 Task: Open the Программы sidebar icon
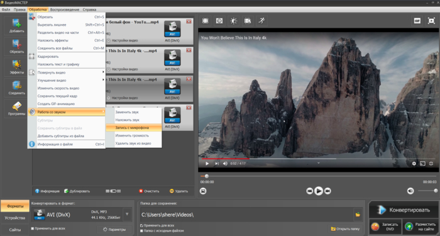(16, 108)
